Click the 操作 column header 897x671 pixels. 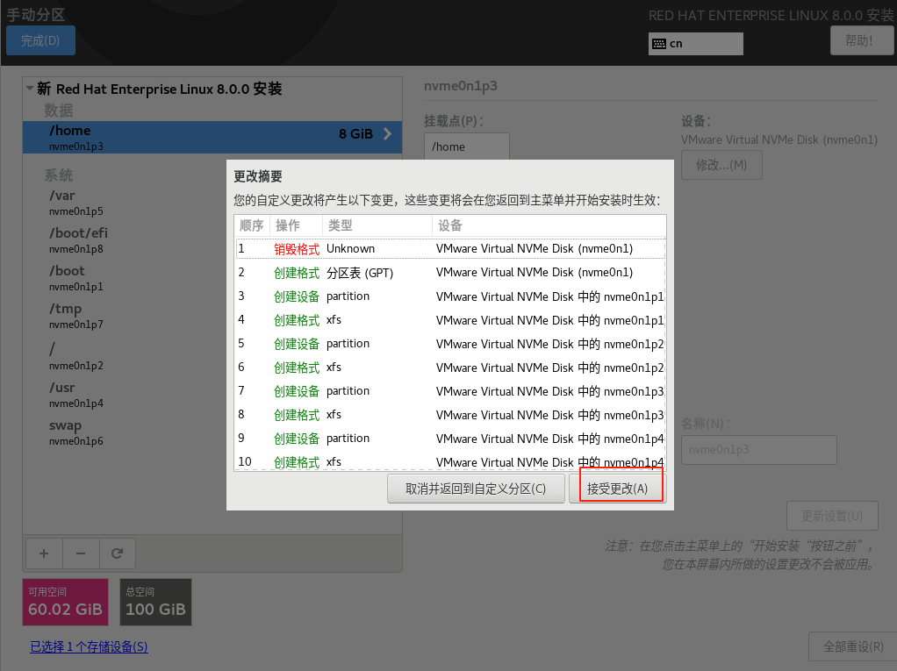(297, 225)
